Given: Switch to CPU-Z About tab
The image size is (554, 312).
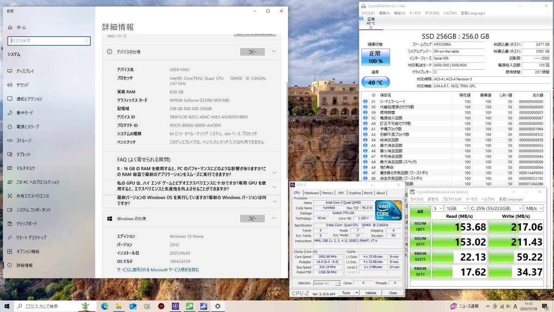Looking at the screenshot, I should (380, 193).
